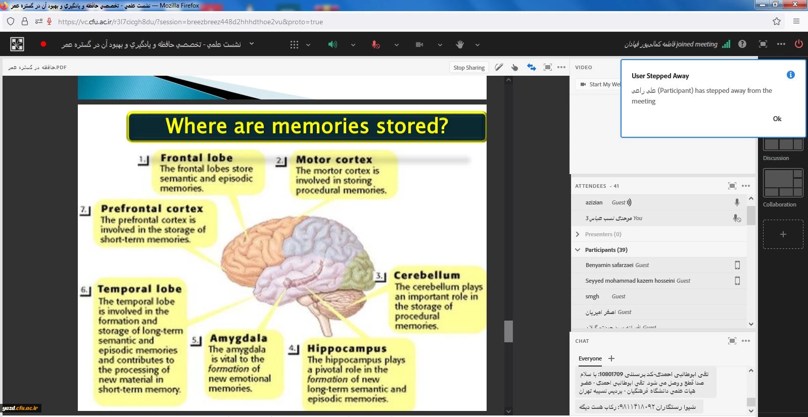Click the Stop Sharing button
This screenshot has width=808, height=417.
click(468, 68)
